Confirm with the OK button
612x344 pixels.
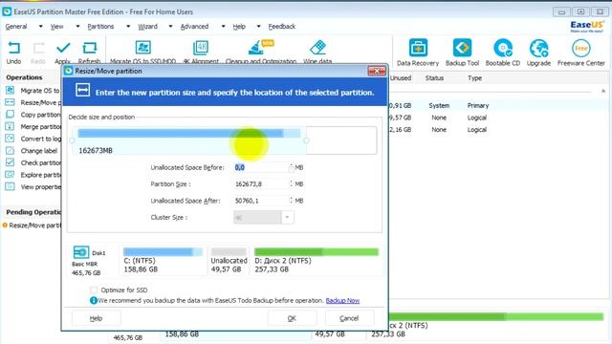(292, 318)
